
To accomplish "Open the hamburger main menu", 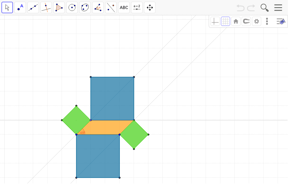I will tap(278, 8).
